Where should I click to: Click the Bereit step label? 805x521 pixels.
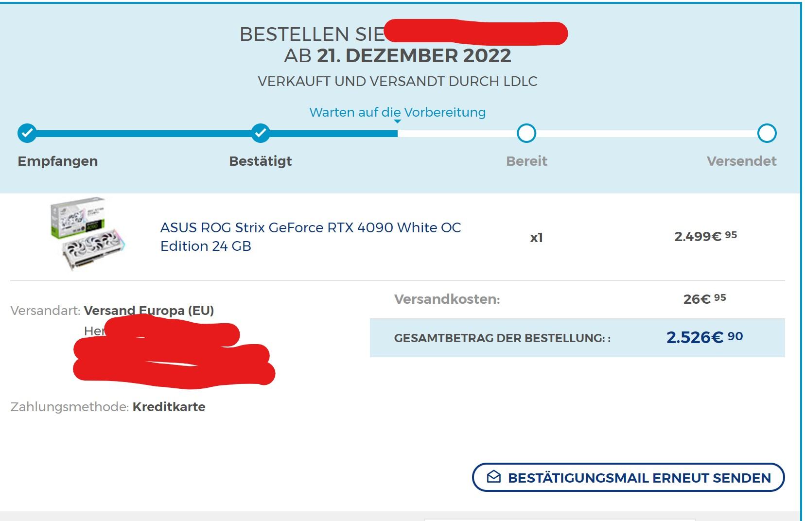coord(526,161)
